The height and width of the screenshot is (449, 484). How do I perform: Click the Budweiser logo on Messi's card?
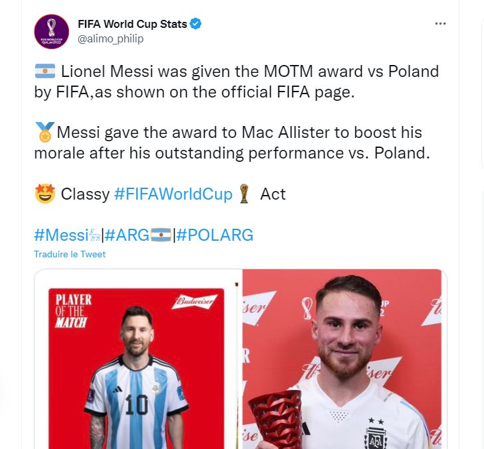click(x=195, y=302)
